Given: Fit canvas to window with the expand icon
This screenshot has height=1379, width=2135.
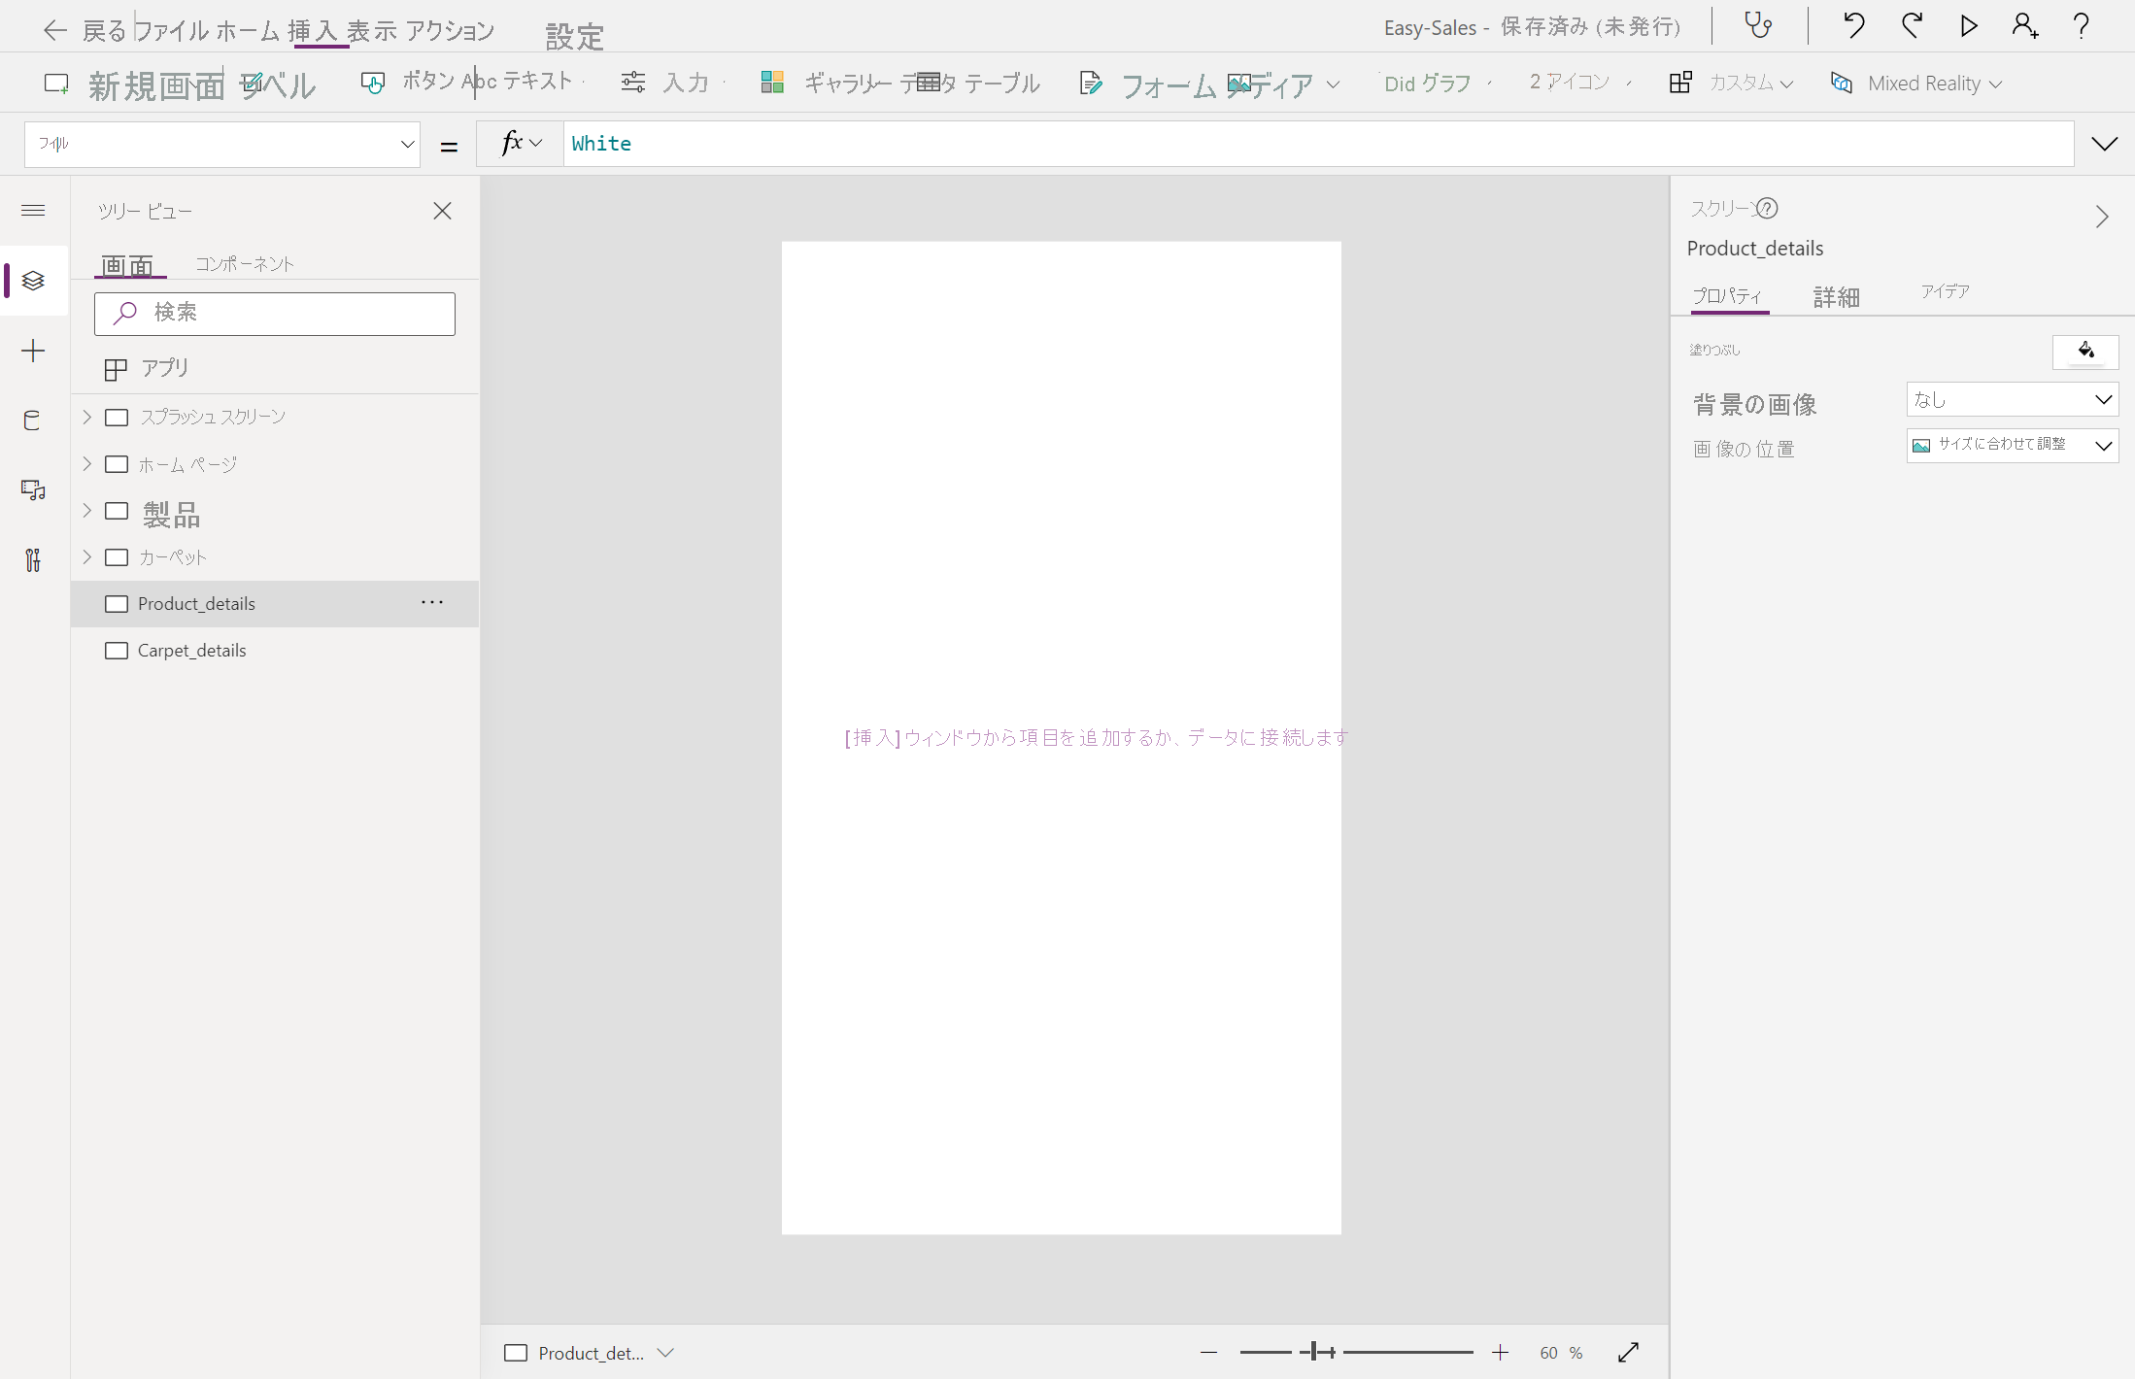Looking at the screenshot, I should pyautogui.click(x=1629, y=1352).
